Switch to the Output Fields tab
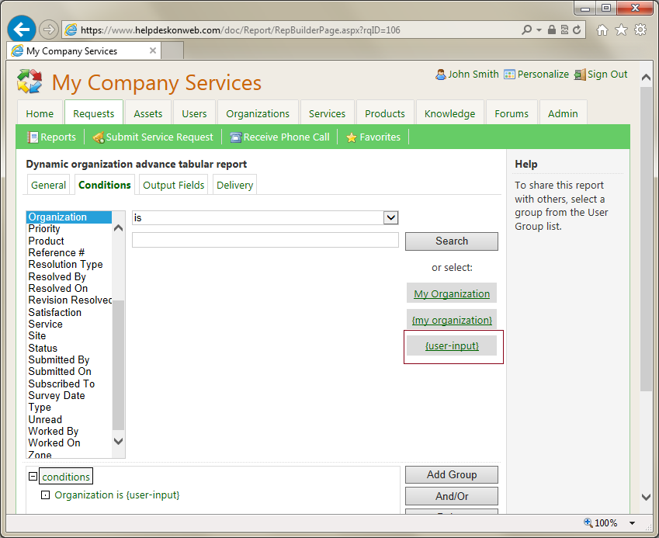The width and height of the screenshot is (659, 538). coord(174,185)
